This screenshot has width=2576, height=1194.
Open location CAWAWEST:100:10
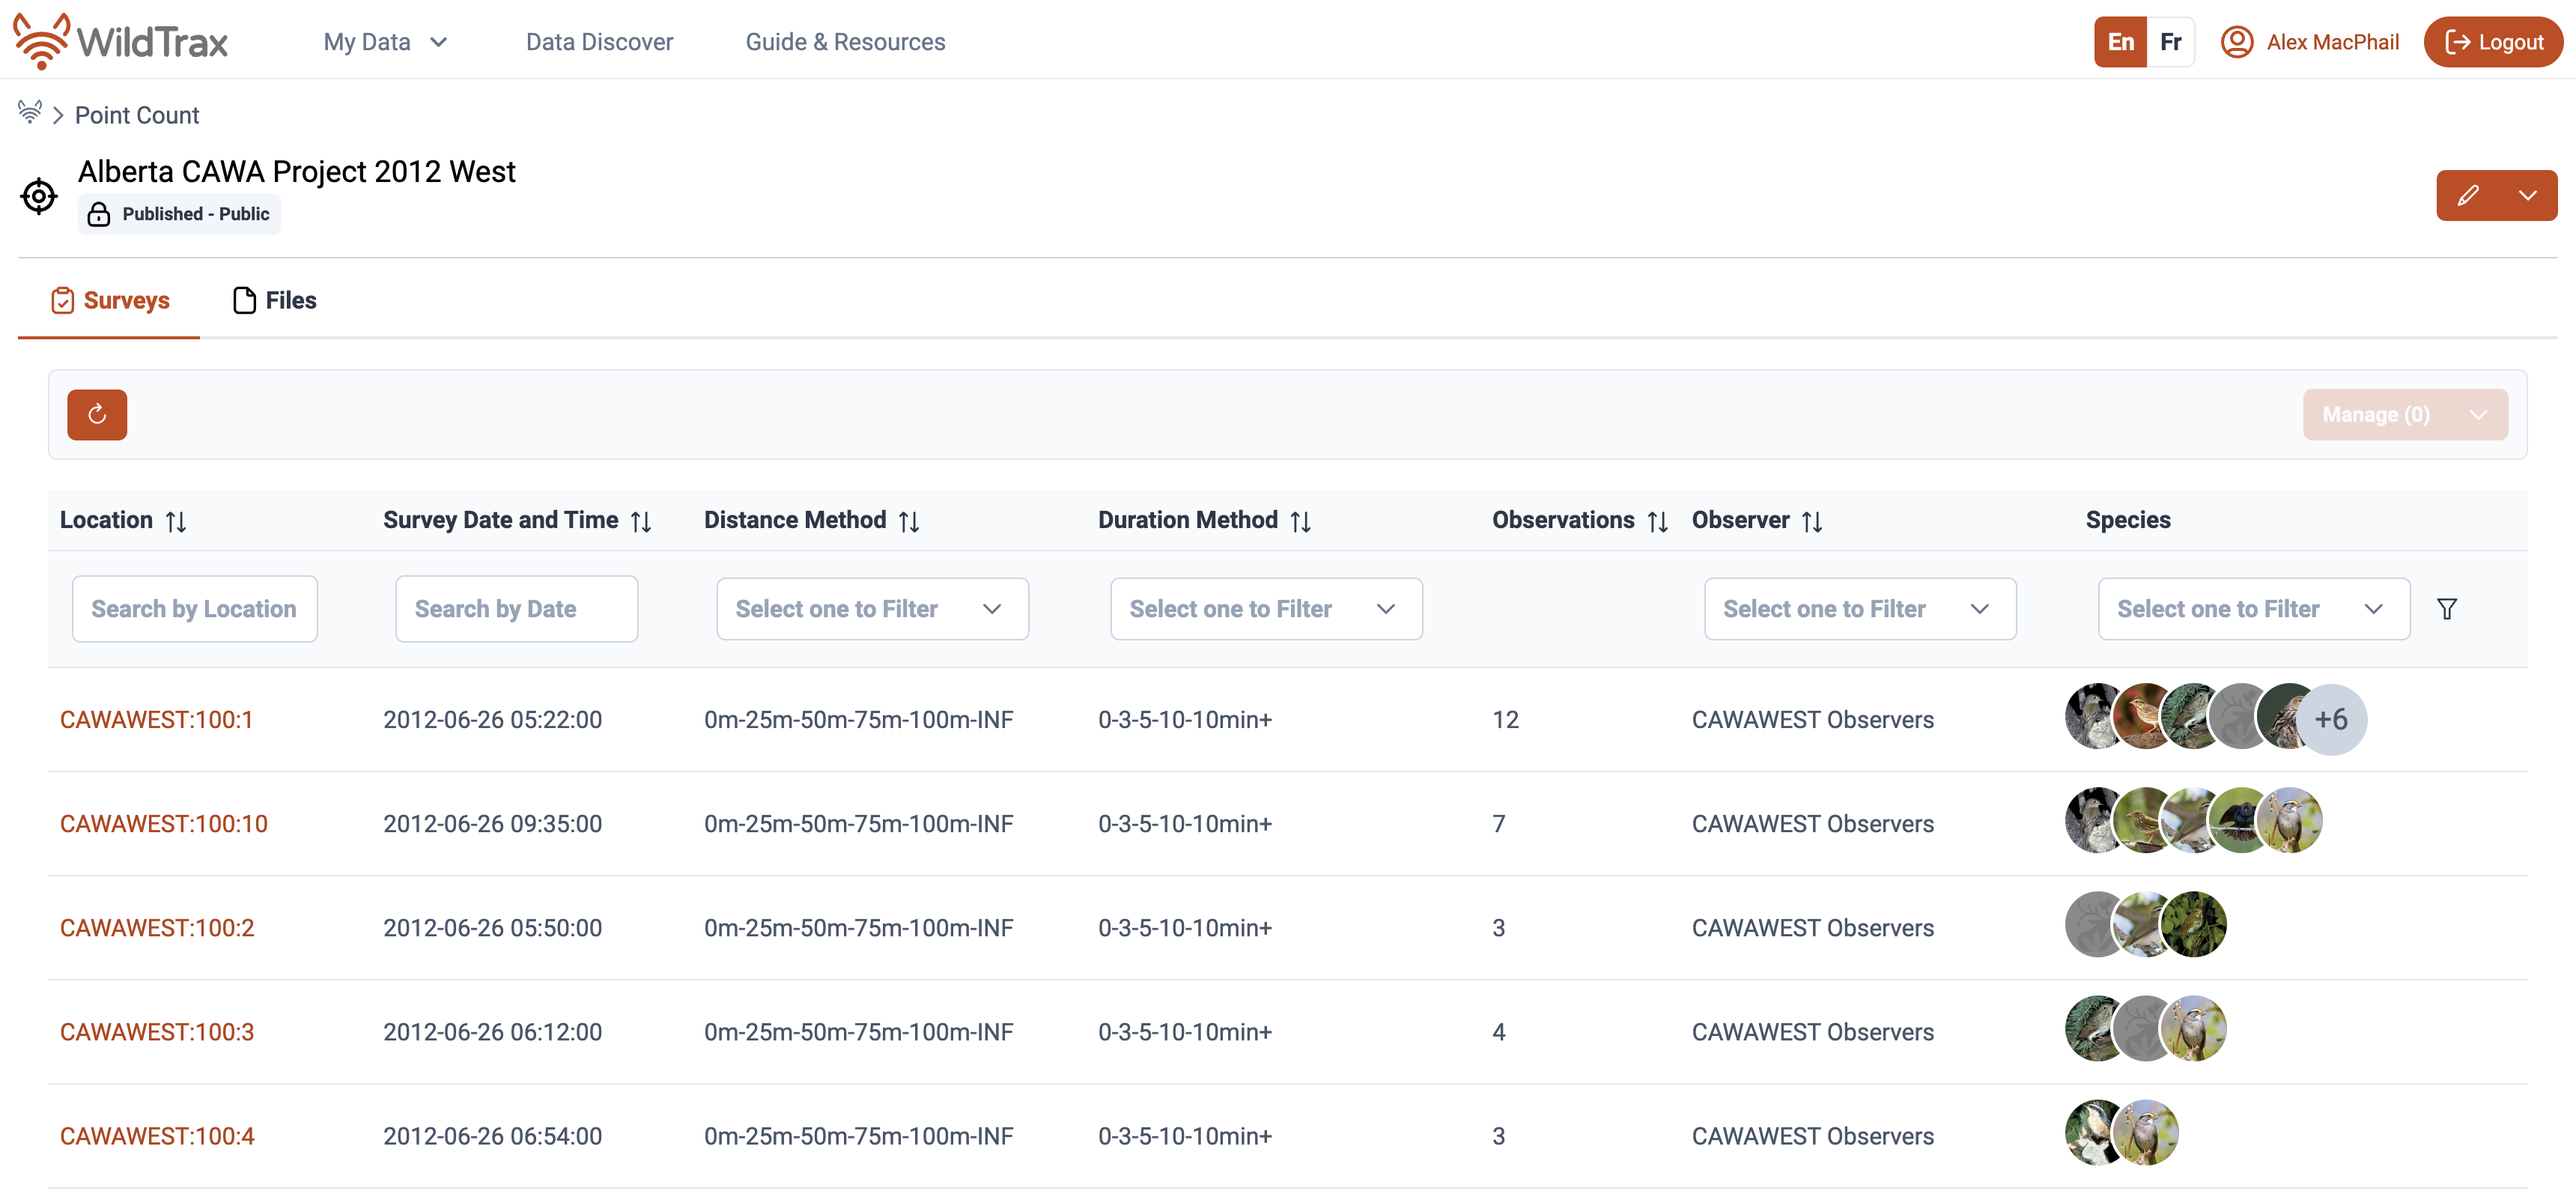(x=163, y=823)
